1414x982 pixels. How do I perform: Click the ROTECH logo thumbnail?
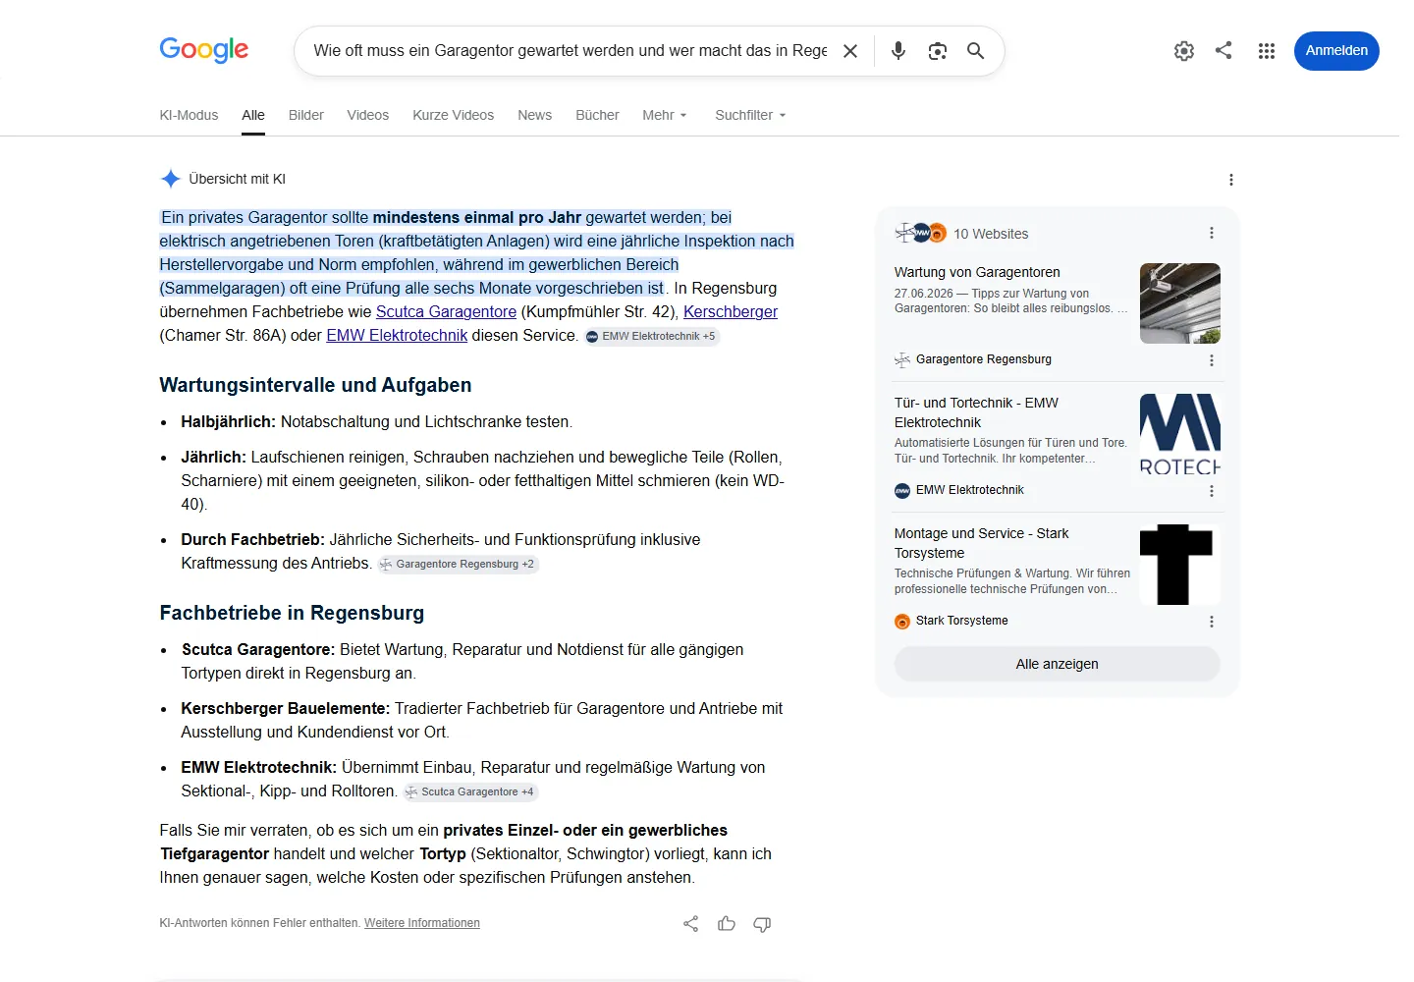(1180, 434)
